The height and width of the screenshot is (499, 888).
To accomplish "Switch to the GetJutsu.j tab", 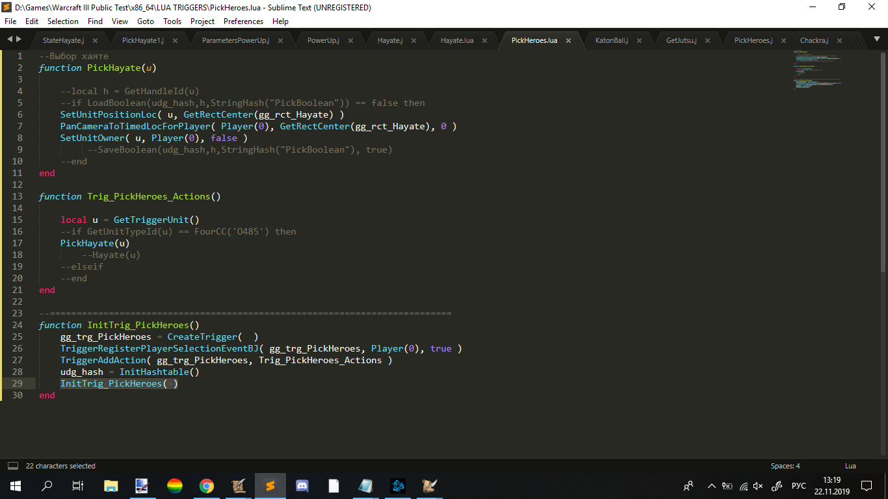I will 681,40.
